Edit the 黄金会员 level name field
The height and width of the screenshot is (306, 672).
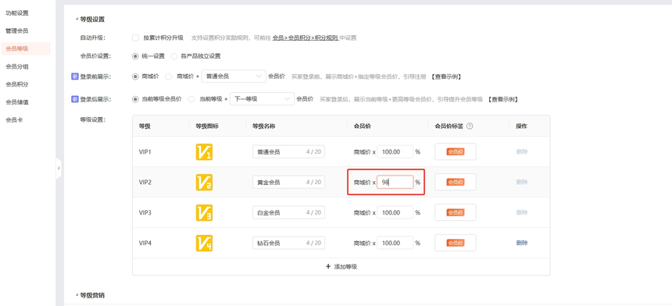[x=288, y=183]
